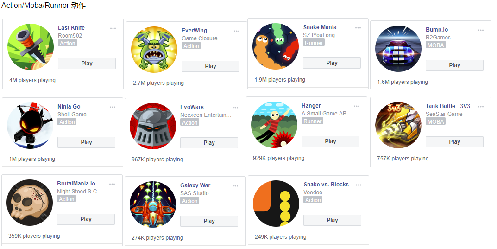The width and height of the screenshot is (497, 249).
Task: Click the Snake vs. Blocks title link
Action: pos(326,185)
